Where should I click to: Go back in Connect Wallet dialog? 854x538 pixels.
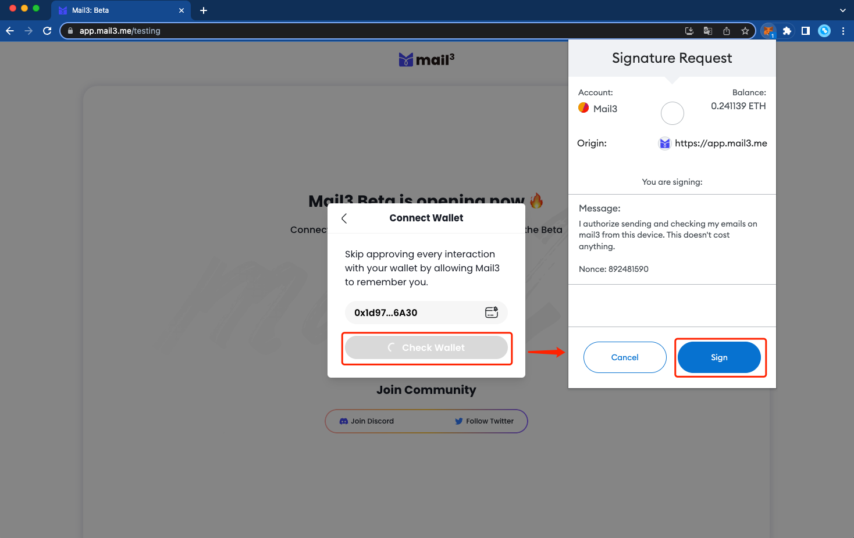tap(344, 218)
